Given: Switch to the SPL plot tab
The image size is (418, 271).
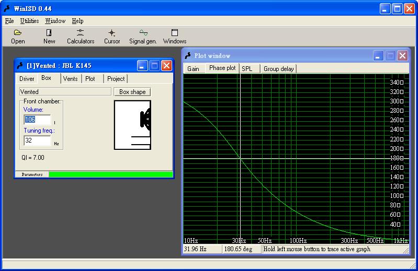Looking at the screenshot, I should pos(247,69).
